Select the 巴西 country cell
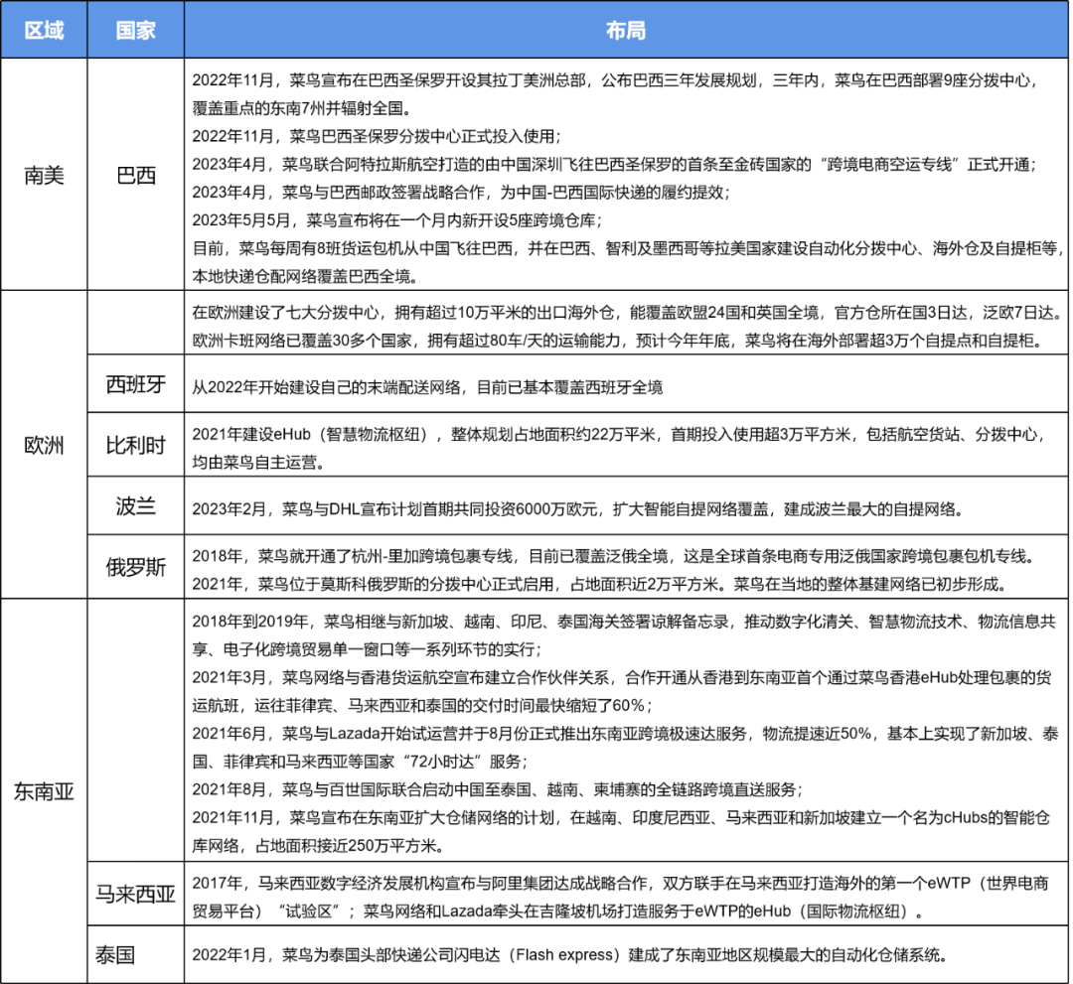This screenshot has height=984, width=1073. pyautogui.click(x=135, y=175)
